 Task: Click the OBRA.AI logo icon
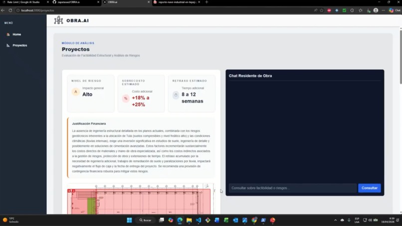click(x=58, y=20)
